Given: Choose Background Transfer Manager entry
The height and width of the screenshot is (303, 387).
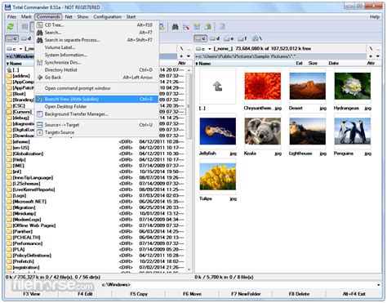Looking at the screenshot, I should pos(96,114).
